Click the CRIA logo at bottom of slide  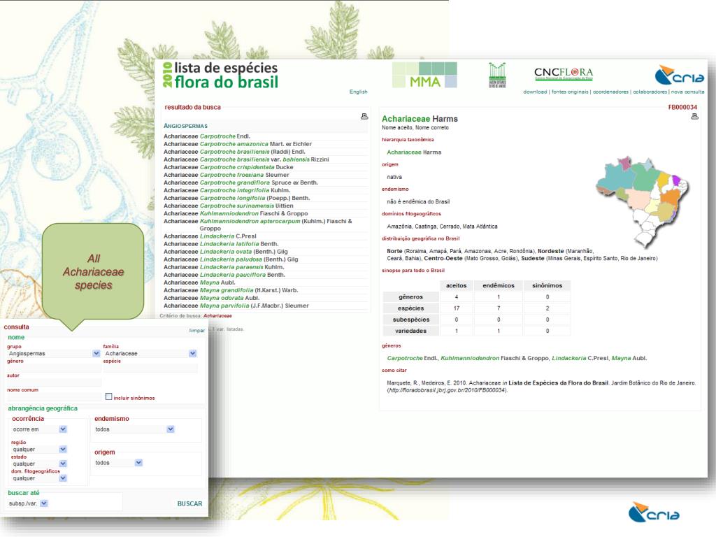(x=654, y=513)
